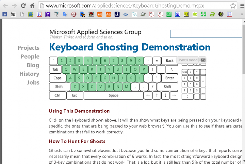
Task: Open the Aucy PM bookmark
Action: pyautogui.click(x=13, y=14)
